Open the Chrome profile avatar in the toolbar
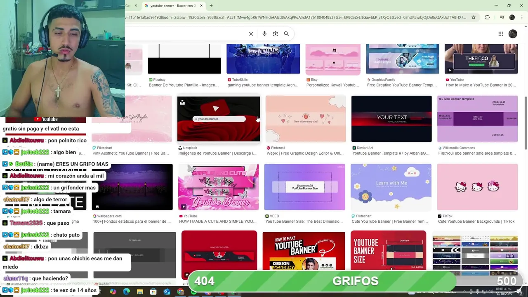 click(x=512, y=17)
